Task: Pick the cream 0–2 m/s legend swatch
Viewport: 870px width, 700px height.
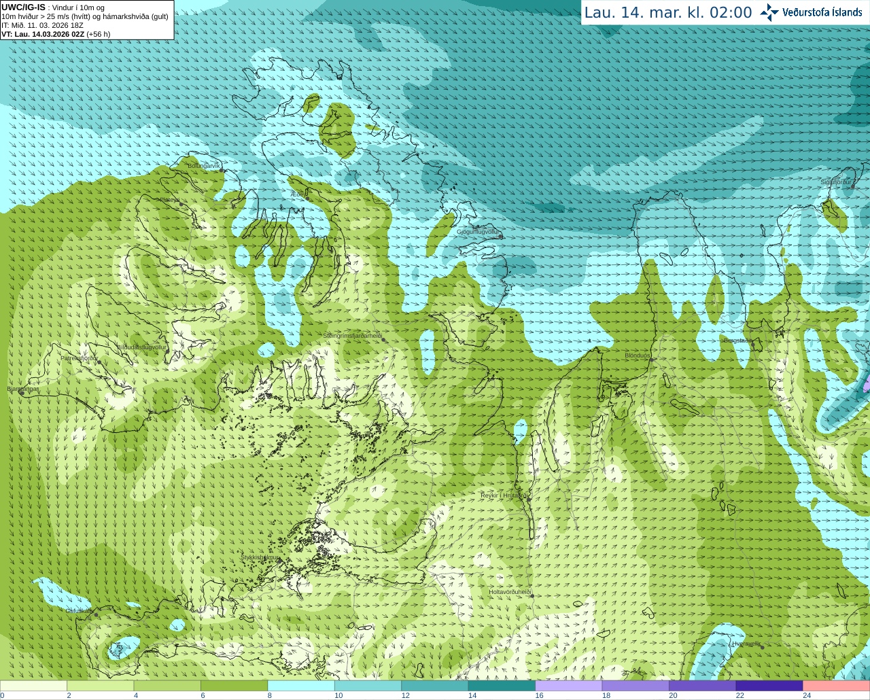Action: click(33, 686)
